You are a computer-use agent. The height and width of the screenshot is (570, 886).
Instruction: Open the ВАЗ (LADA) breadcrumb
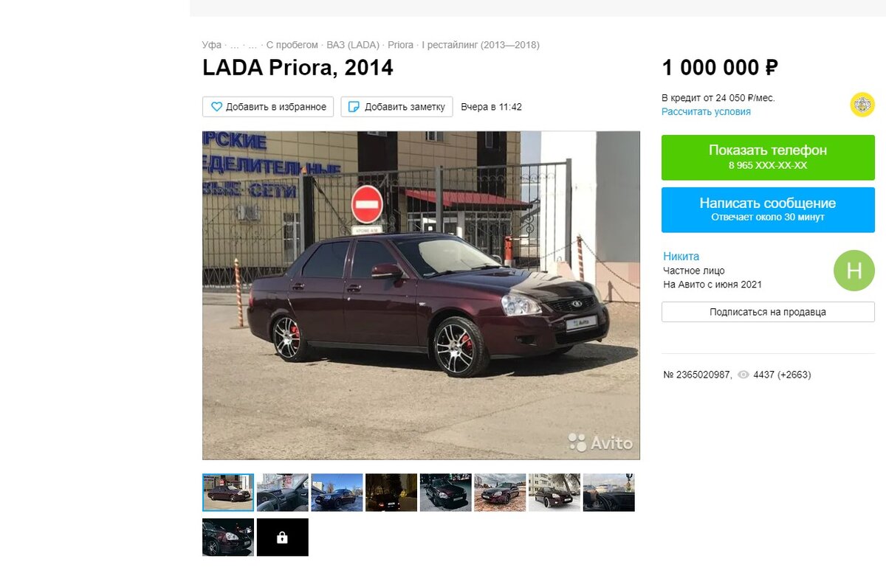(x=351, y=45)
